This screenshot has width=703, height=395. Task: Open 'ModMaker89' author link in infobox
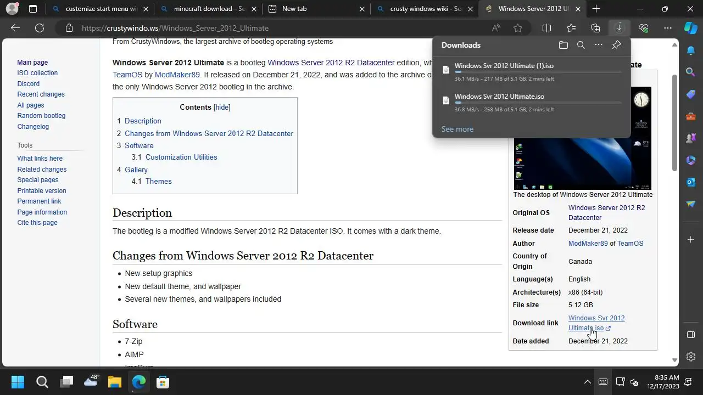click(588, 244)
